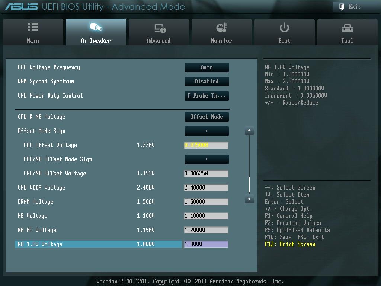Click DRAM Voltage field 1.50000
This screenshot has height=286, width=381.
206,201
